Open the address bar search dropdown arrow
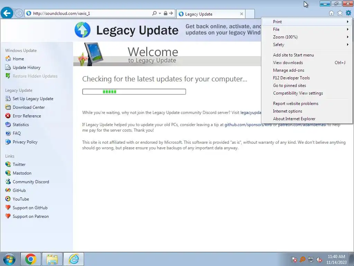Viewport: 354px width, 266px height. [x=160, y=14]
